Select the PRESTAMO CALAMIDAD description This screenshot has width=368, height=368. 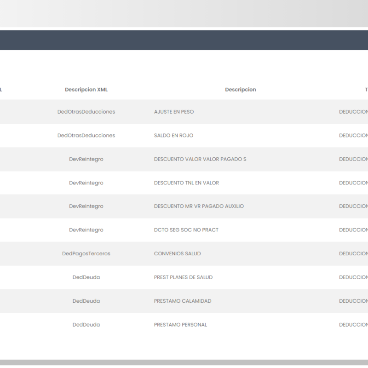pos(183,301)
